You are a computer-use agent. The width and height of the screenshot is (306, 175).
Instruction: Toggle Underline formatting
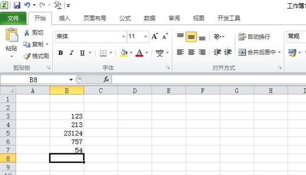(x=82, y=53)
